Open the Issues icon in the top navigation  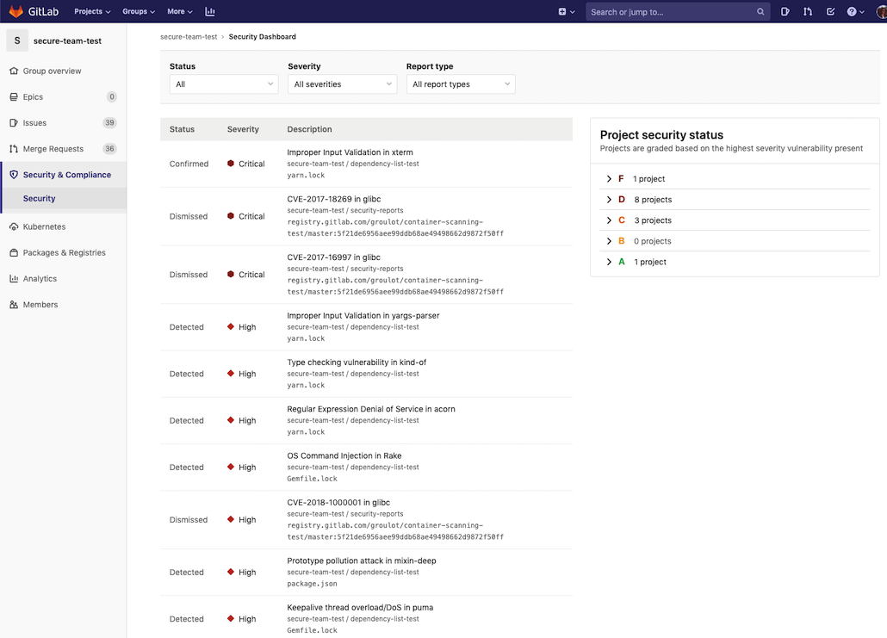point(785,11)
